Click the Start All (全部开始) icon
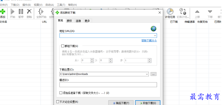The width and height of the screenshot is (222, 105). click(x=41, y=12)
